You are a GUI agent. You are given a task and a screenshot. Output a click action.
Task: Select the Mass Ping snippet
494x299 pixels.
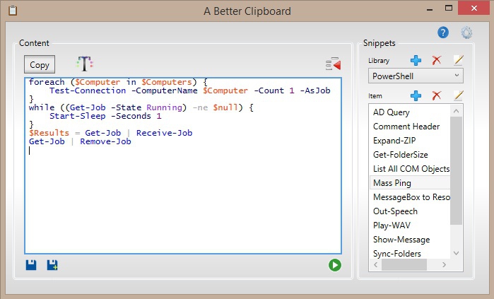coord(410,183)
